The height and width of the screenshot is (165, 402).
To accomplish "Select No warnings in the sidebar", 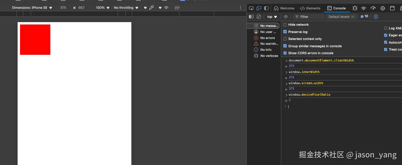I will (263, 44).
